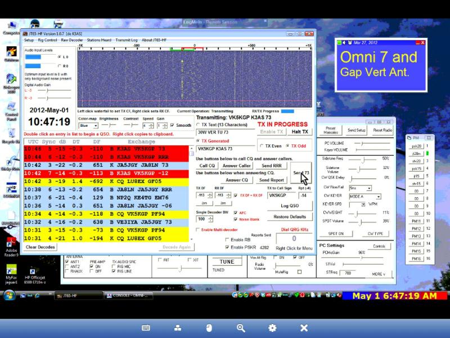Switch to JT65-HF in the taskbar

(78, 295)
